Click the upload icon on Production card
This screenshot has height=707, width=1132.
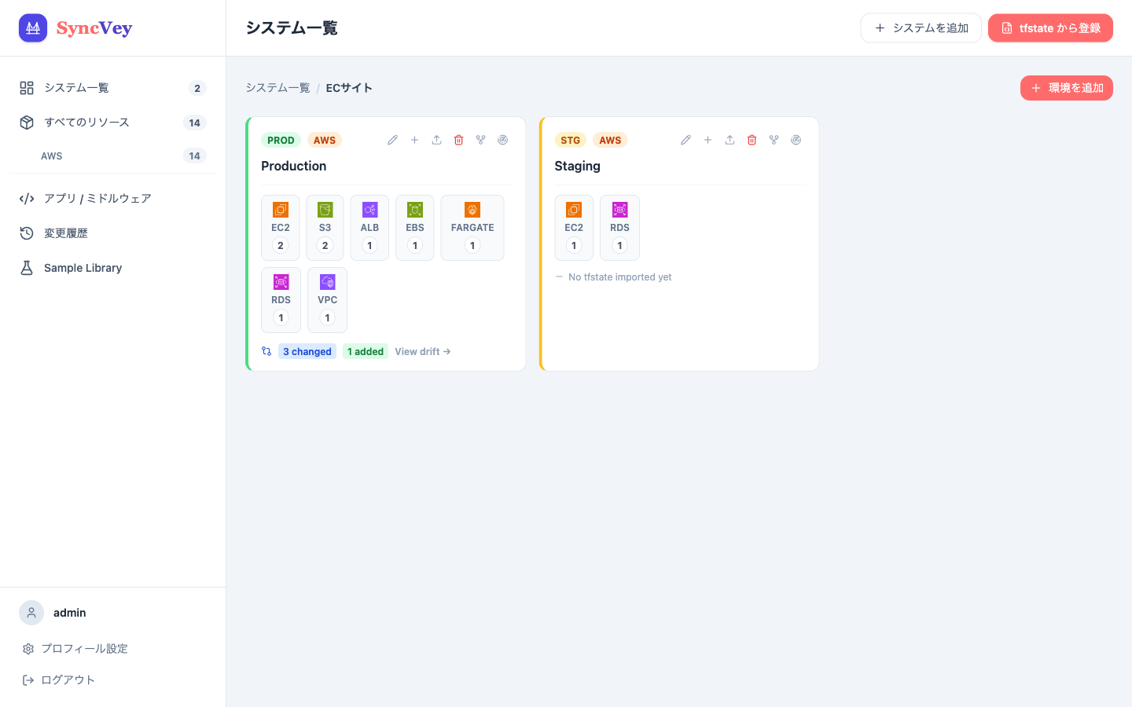[436, 140]
